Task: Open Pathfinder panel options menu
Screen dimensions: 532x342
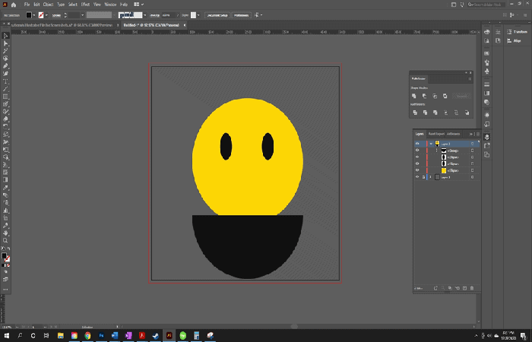Action: pos(470,79)
